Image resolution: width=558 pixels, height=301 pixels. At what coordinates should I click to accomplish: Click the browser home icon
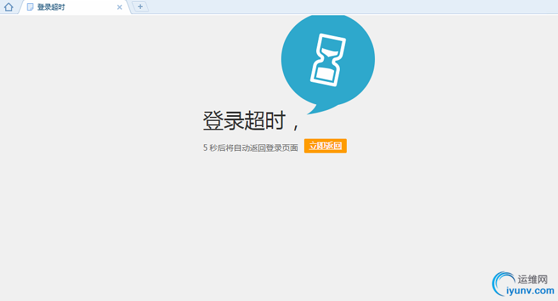point(8,7)
